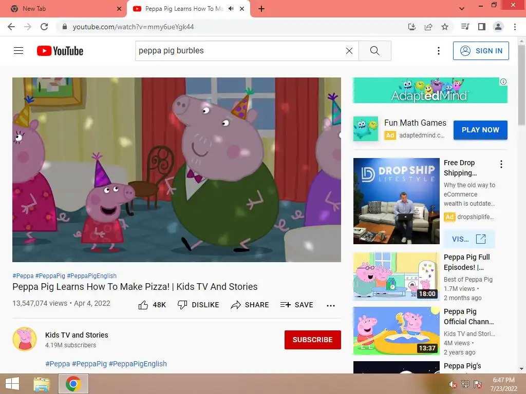Open File Explorer from the taskbar
This screenshot has width=526, height=394.
click(42, 384)
